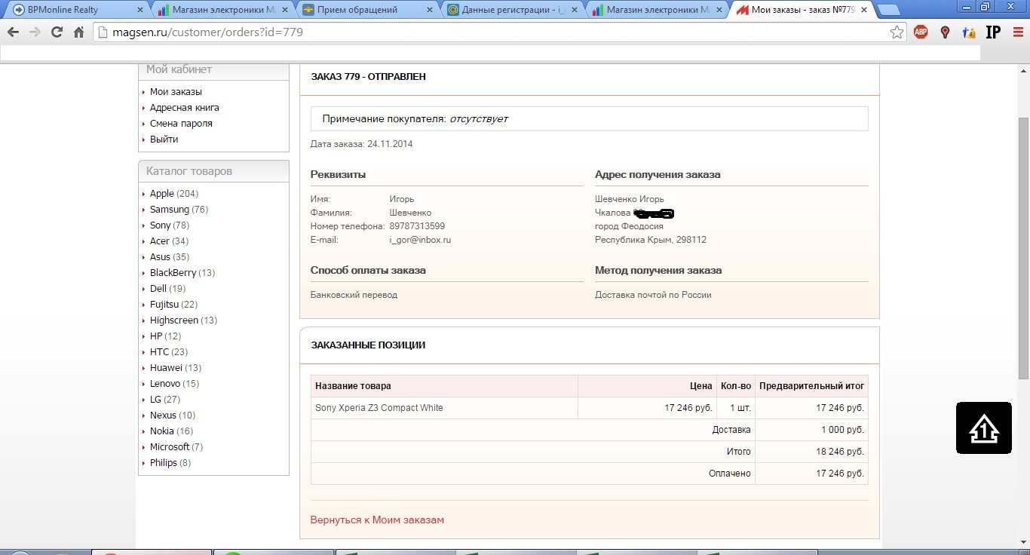Click Вернуться к Моим заказам link
This screenshot has height=555, width=1030.
tap(377, 520)
